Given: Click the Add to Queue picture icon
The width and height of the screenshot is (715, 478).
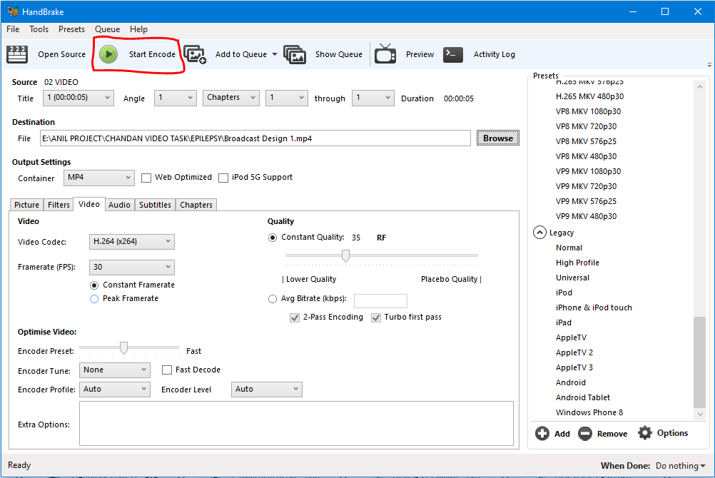Looking at the screenshot, I should (x=195, y=54).
